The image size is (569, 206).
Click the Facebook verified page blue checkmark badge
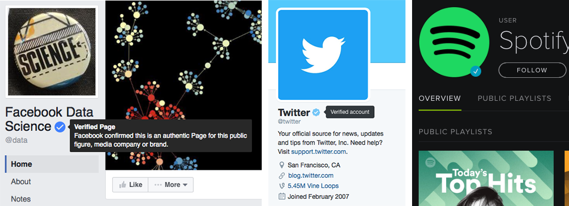pos(60,127)
